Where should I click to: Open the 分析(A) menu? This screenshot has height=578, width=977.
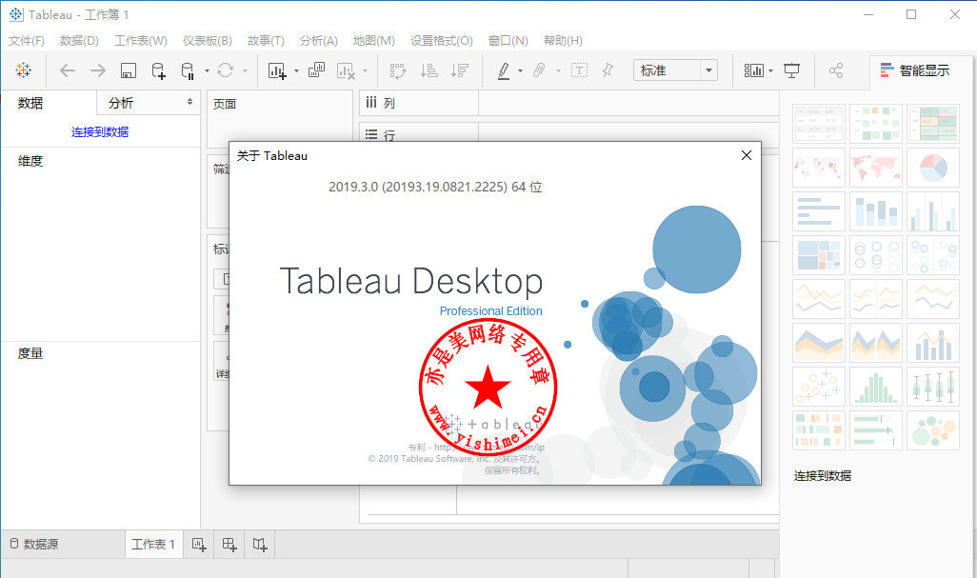coord(318,41)
